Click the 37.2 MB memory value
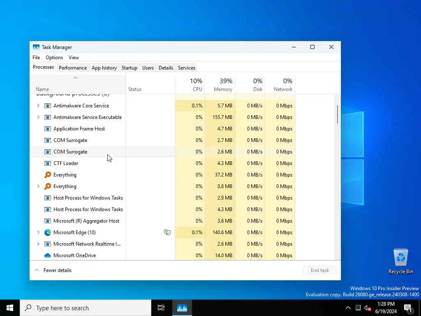 (x=223, y=174)
